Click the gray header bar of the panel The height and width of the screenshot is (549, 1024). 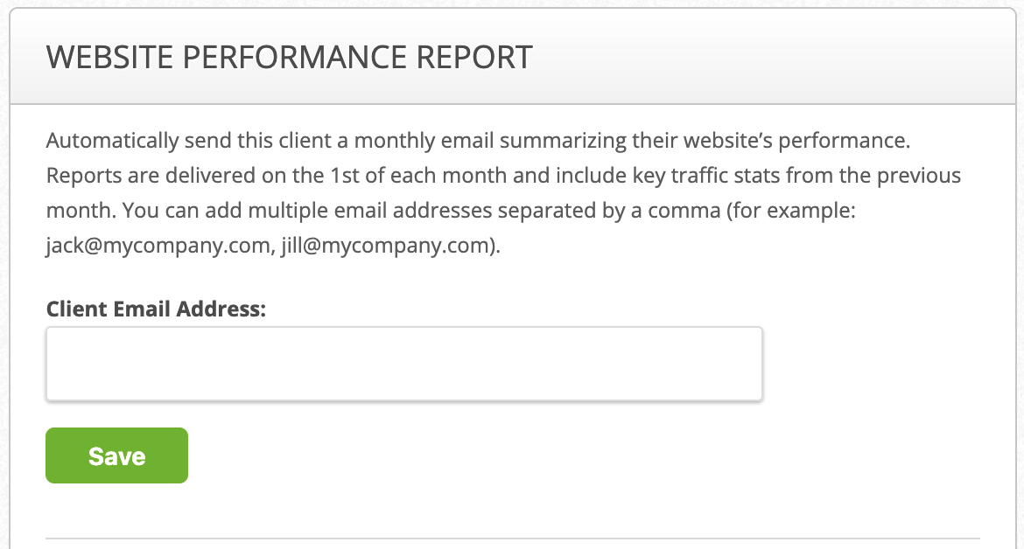(512, 56)
